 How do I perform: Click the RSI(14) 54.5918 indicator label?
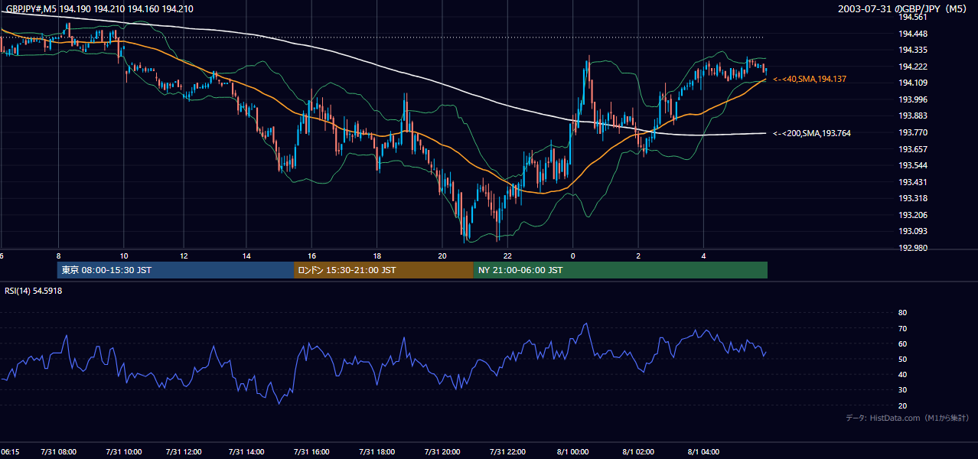pos(34,291)
